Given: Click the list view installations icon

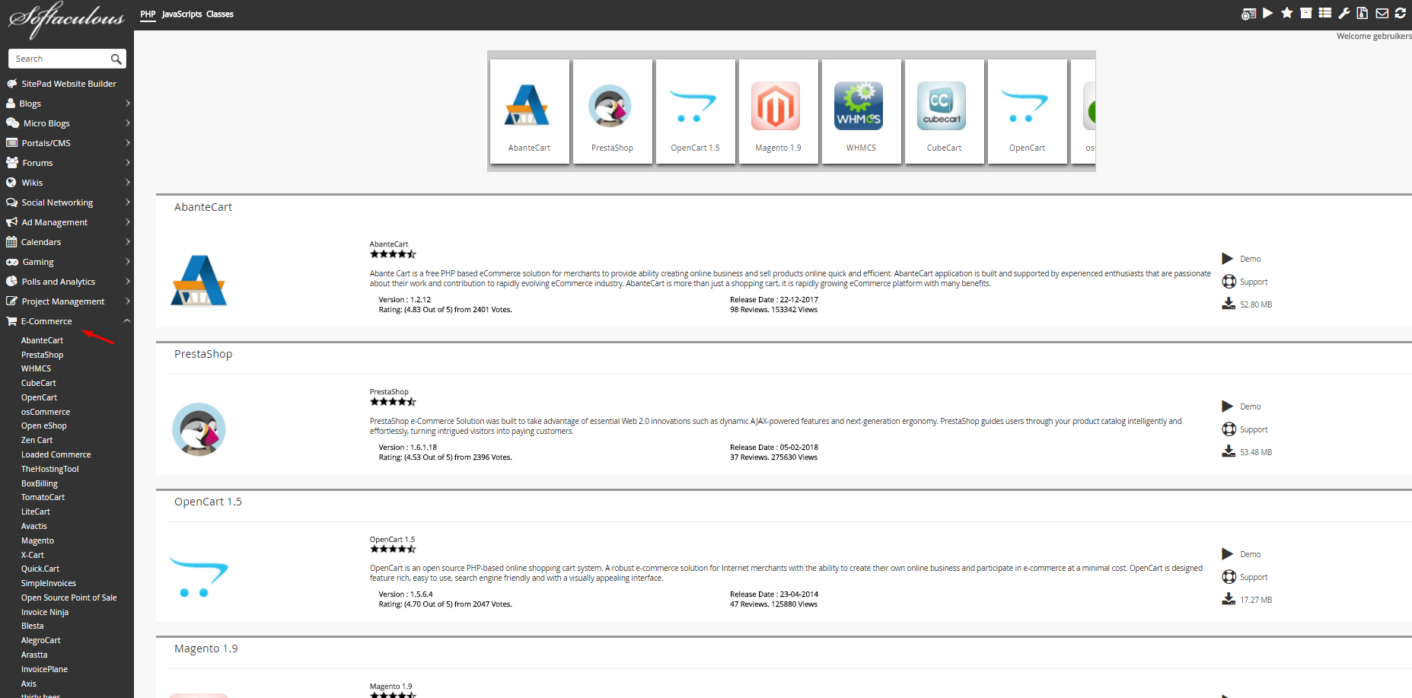Looking at the screenshot, I should pos(1324,13).
